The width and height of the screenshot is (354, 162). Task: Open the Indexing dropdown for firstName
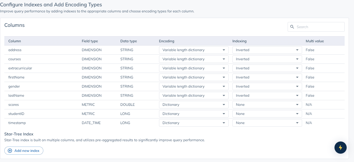[267, 77]
